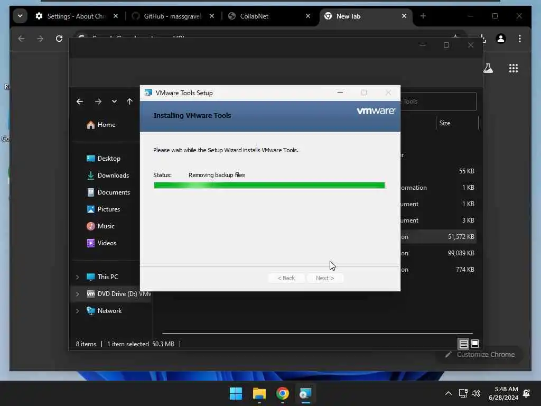The height and width of the screenshot is (406, 541).
Task: Open Videos folder in sidebar
Action: pos(102,243)
